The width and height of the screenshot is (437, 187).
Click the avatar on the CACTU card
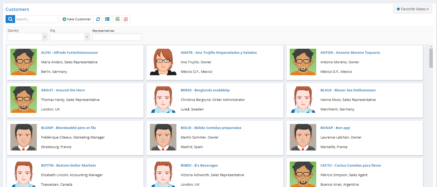[x=303, y=174]
